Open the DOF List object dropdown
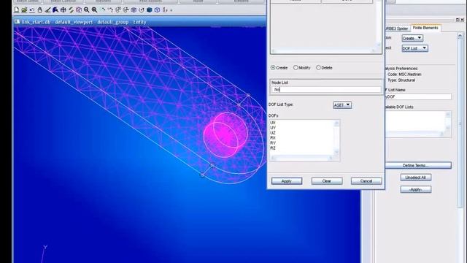This screenshot has height=263, width=467. 415,48
